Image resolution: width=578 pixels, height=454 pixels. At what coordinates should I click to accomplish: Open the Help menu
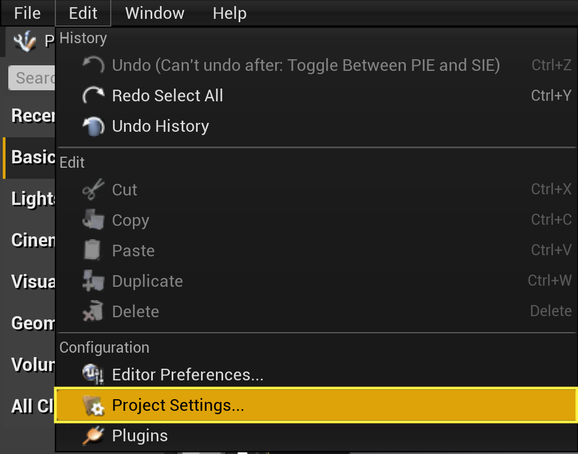(229, 13)
